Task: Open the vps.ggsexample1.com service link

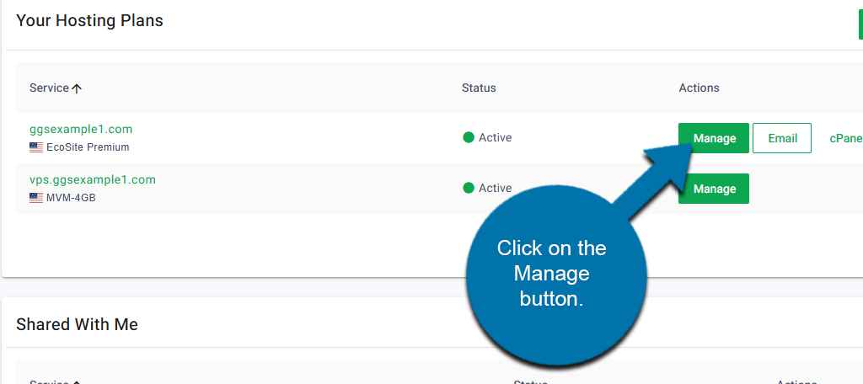Action: pyautogui.click(x=93, y=179)
